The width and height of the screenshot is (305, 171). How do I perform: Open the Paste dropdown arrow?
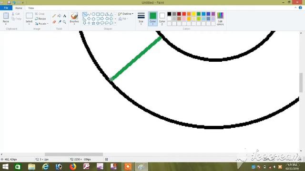pos(6,24)
